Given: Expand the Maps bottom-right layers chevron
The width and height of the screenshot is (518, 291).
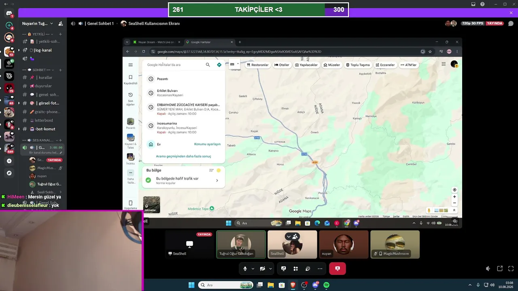Looking at the screenshot, I should point(454,210).
